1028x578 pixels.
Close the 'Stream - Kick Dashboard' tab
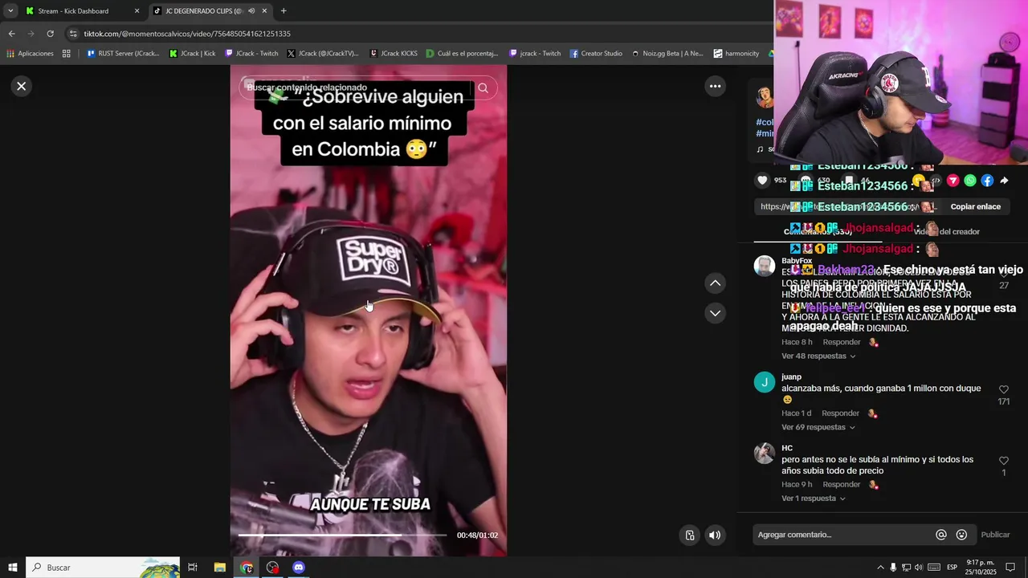pyautogui.click(x=137, y=11)
